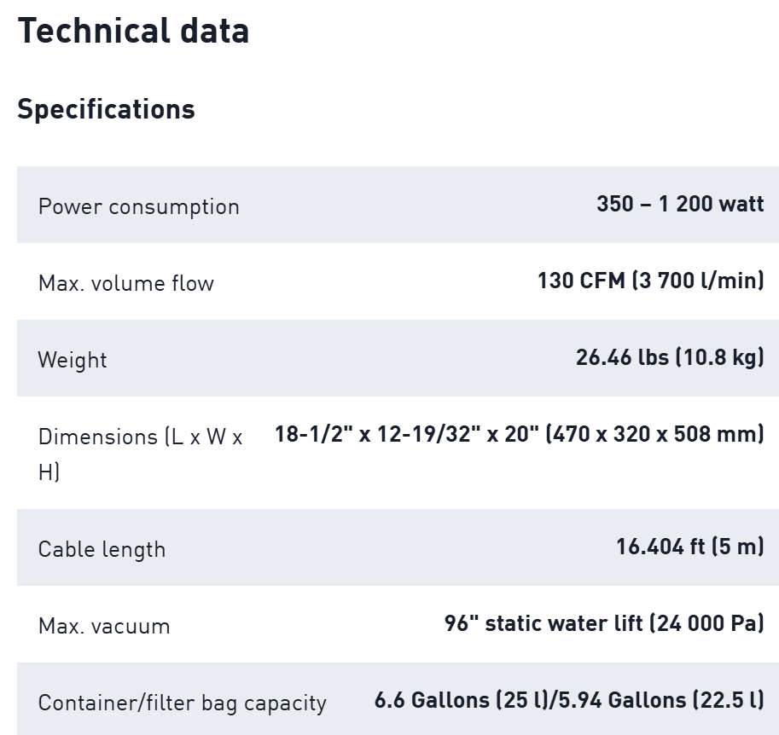Click the Technical data heading
779x735 pixels.
133,31
